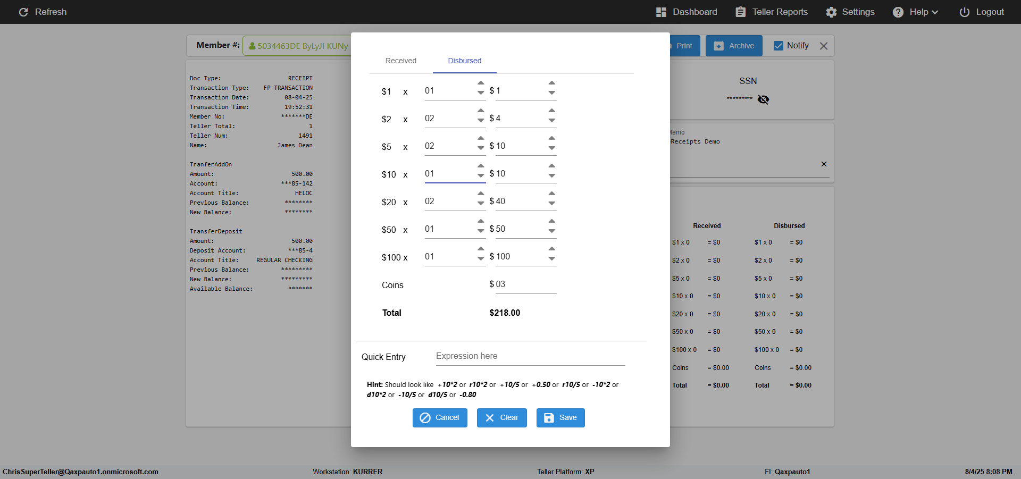1021x479 pixels.
Task: Click the member user icon
Action: click(x=252, y=46)
